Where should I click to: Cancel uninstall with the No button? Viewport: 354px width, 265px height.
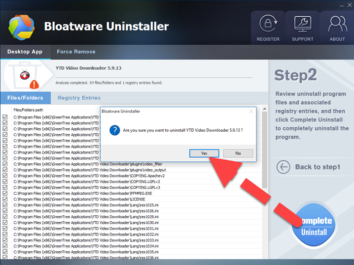[238, 153]
